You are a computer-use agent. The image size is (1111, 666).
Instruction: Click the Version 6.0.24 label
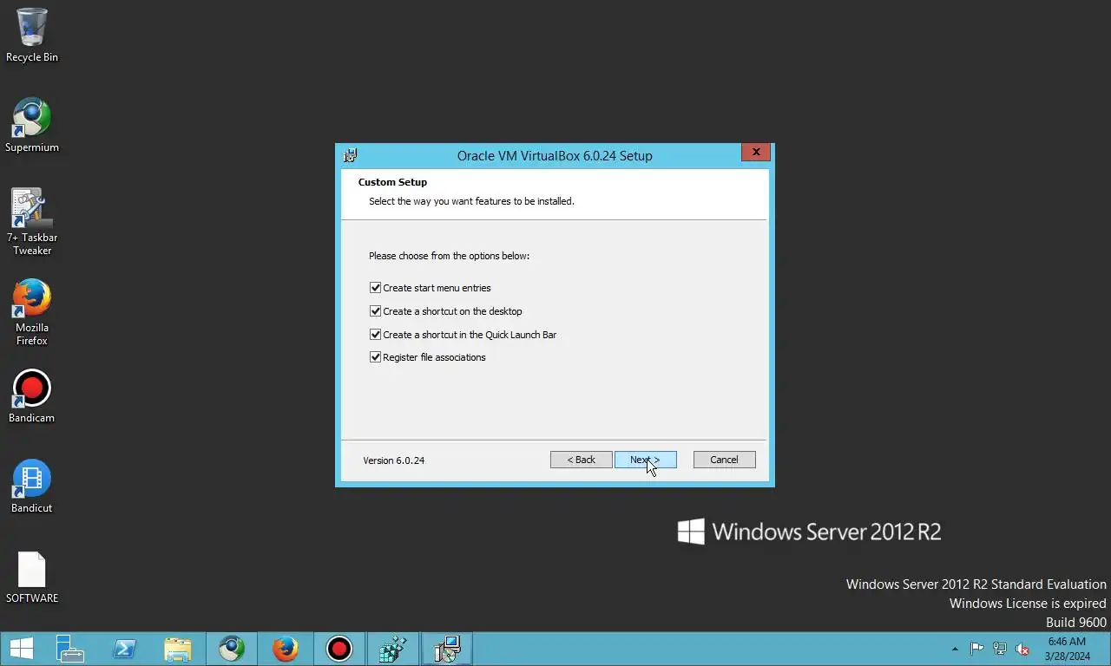click(394, 460)
